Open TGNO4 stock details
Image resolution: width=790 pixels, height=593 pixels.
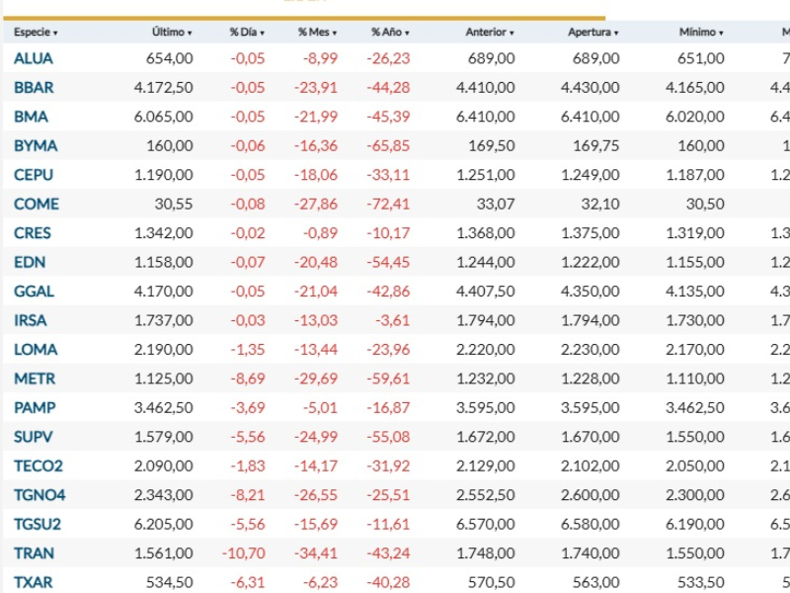[x=39, y=495]
